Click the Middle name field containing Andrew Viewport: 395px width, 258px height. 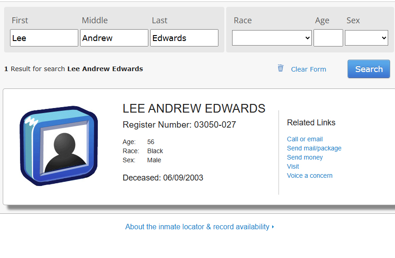click(x=114, y=38)
